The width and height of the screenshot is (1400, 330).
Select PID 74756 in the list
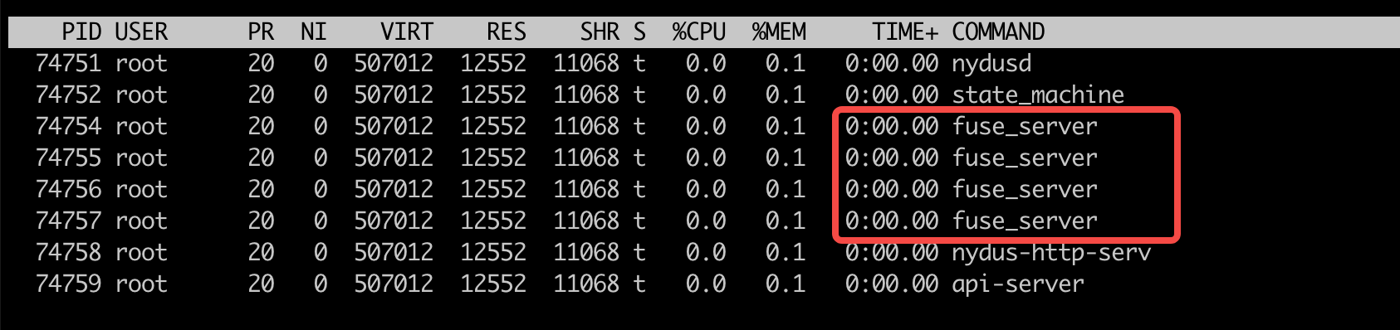click(68, 189)
